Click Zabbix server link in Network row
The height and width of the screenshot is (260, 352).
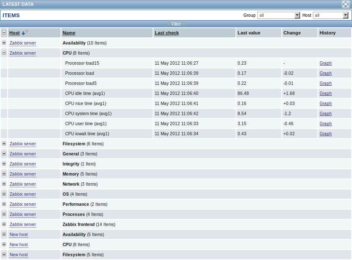(x=23, y=184)
